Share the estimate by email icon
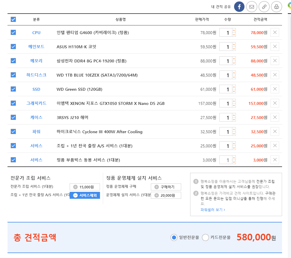The image size is (291, 258). point(252,7)
